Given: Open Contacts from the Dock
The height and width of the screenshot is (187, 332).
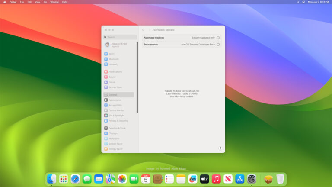Looking at the screenshot, I should [157, 179].
